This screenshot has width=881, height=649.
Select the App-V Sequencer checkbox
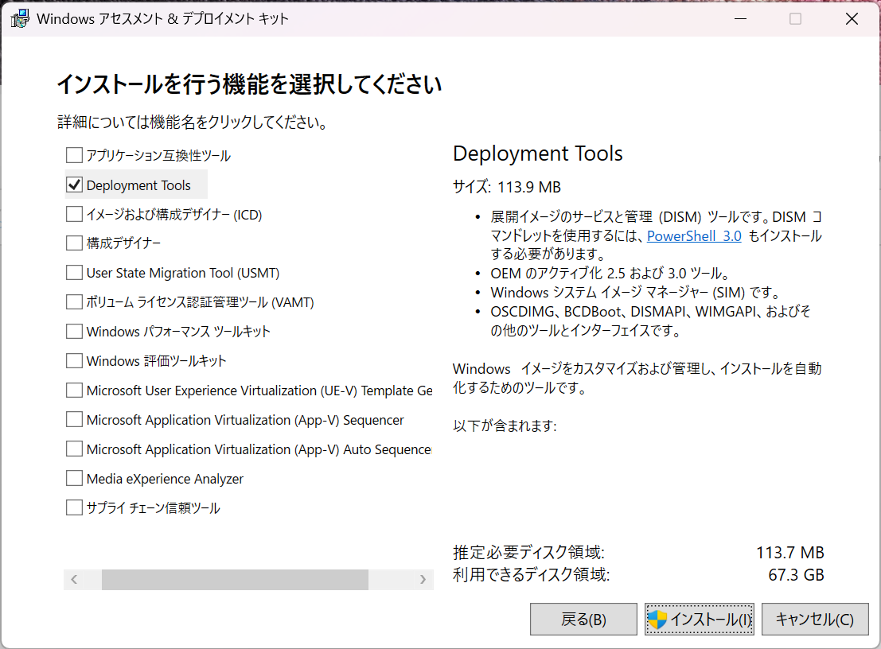74,419
